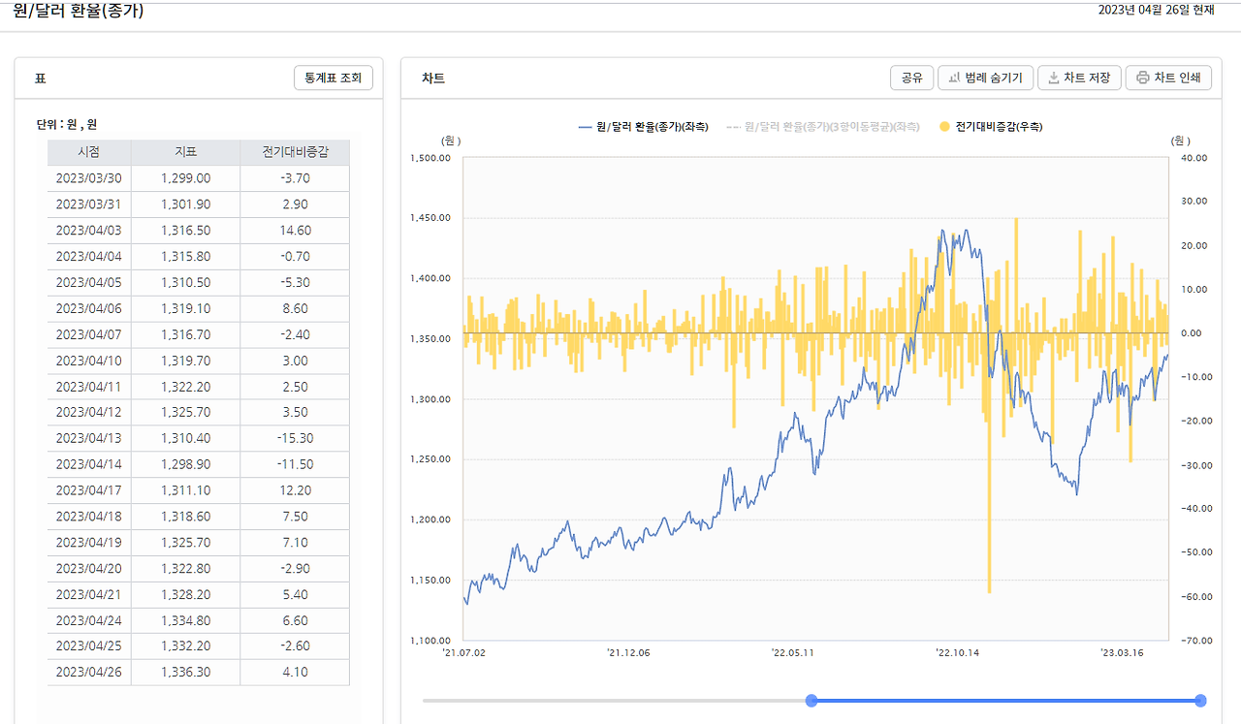The width and height of the screenshot is (1241, 724).
Task: Click the -11.50 change cell
Action: [295, 464]
